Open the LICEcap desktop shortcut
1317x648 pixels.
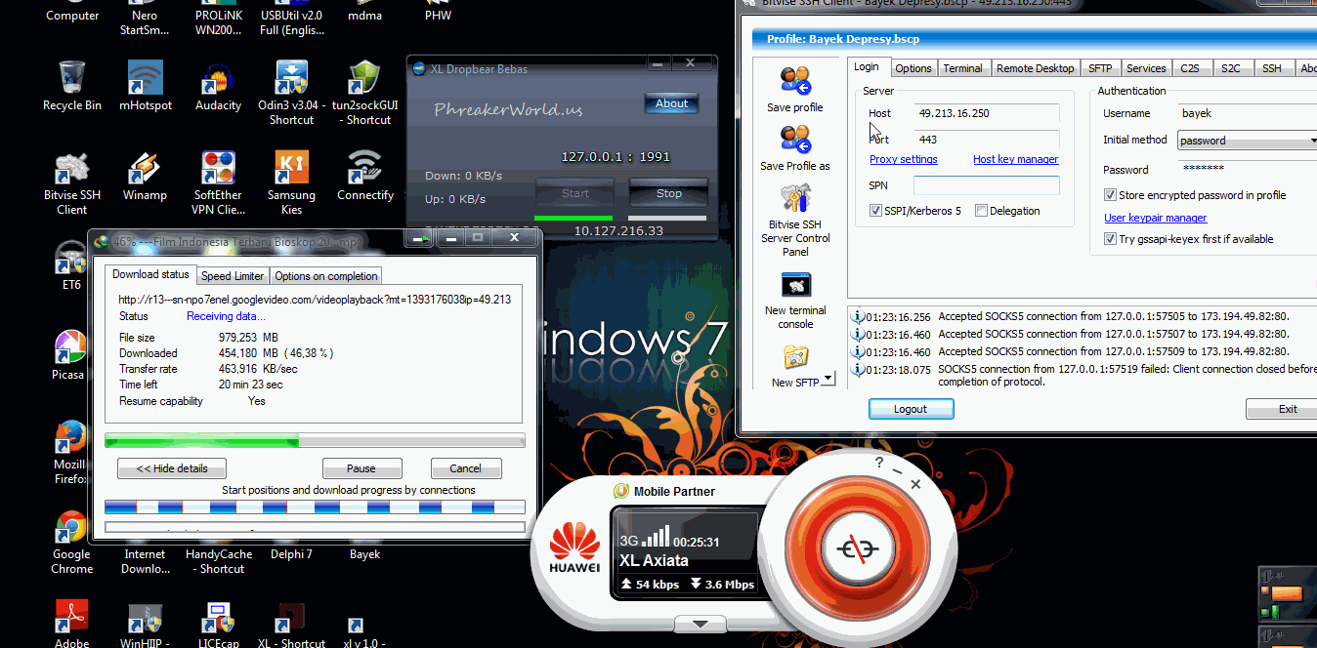[x=218, y=625]
